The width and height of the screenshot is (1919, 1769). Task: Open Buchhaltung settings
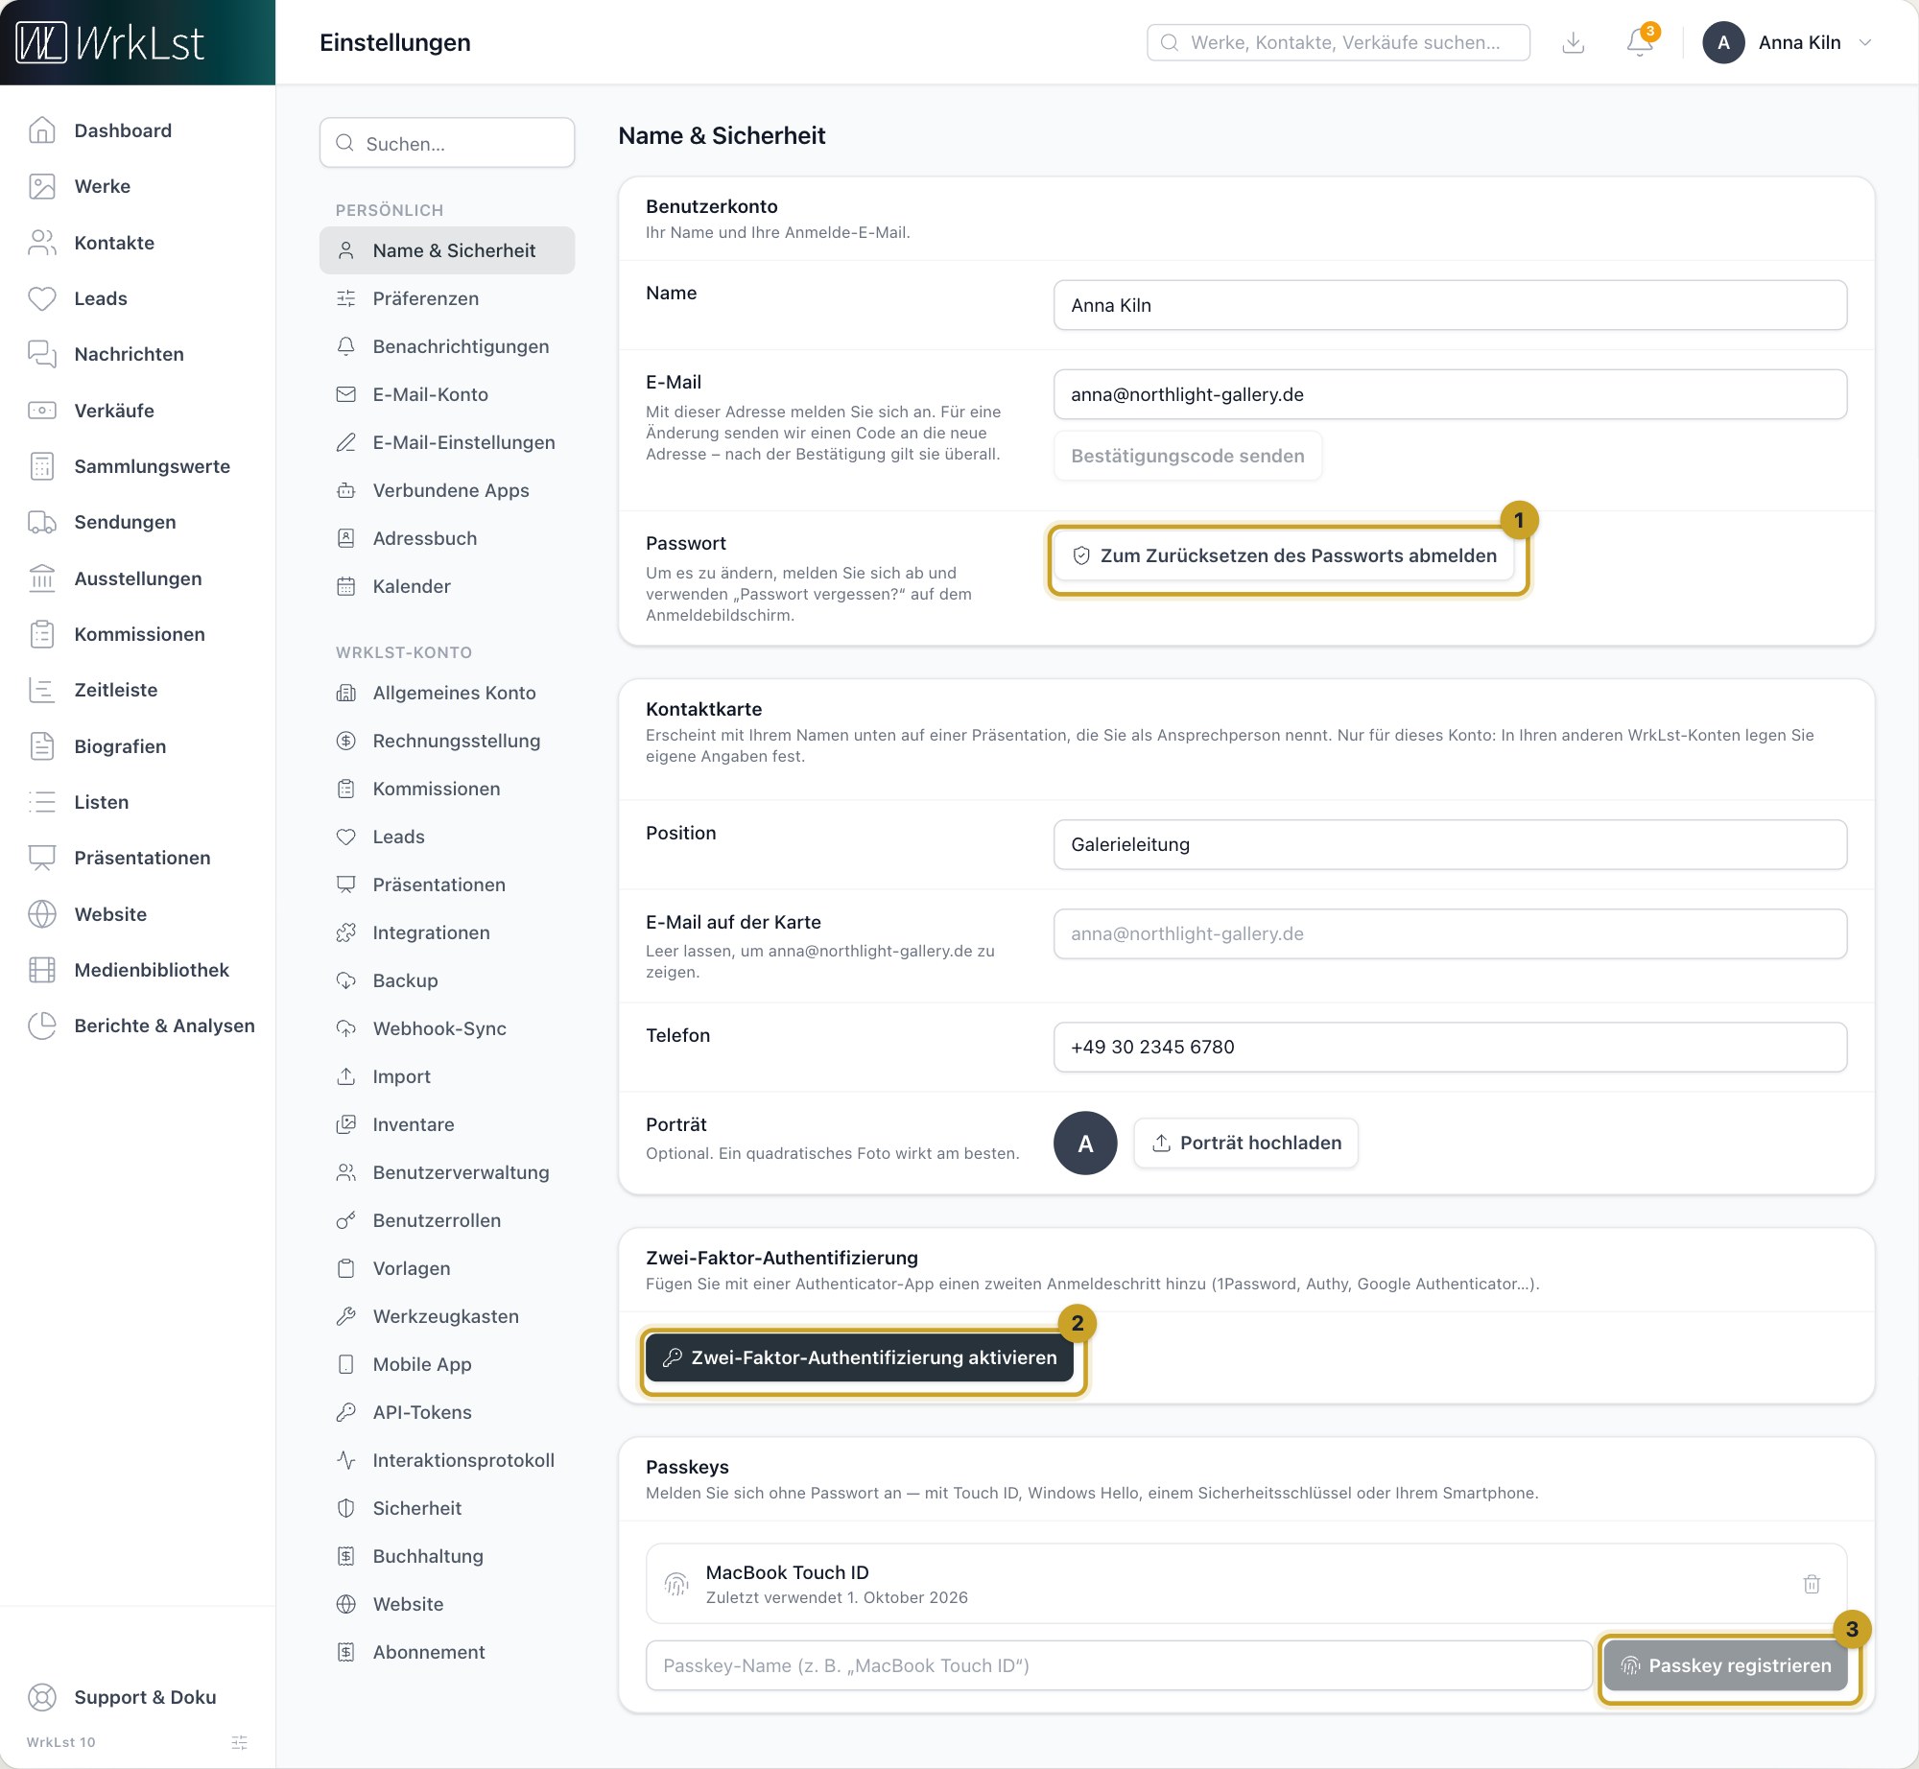[x=447, y=1556]
